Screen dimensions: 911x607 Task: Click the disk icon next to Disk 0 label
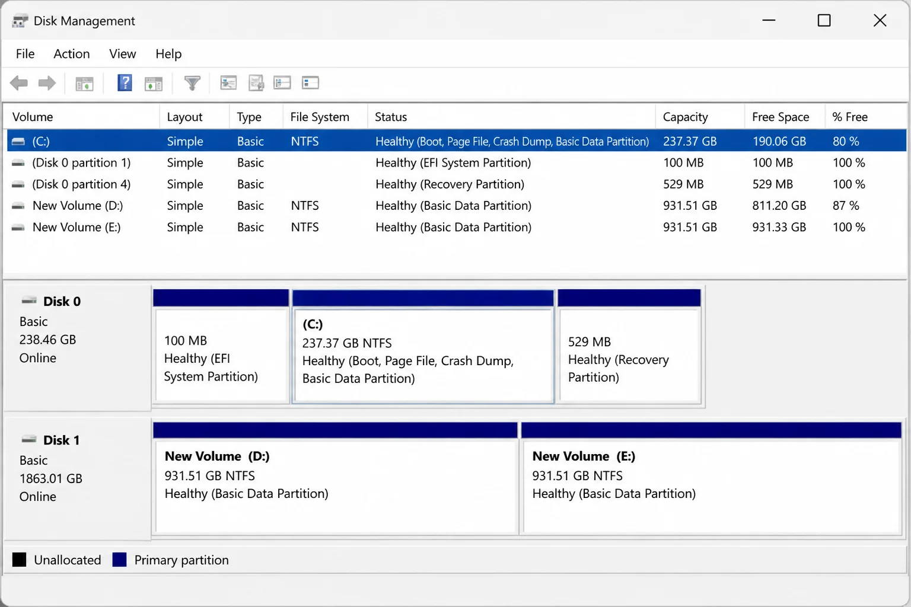(x=29, y=301)
